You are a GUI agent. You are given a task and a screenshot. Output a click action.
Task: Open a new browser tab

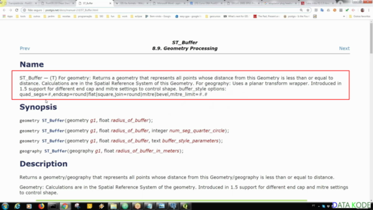click(340, 3)
